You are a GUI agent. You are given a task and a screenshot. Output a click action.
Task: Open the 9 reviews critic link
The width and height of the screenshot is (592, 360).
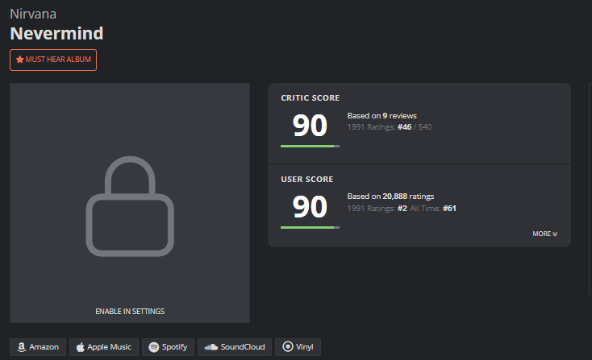tap(400, 116)
